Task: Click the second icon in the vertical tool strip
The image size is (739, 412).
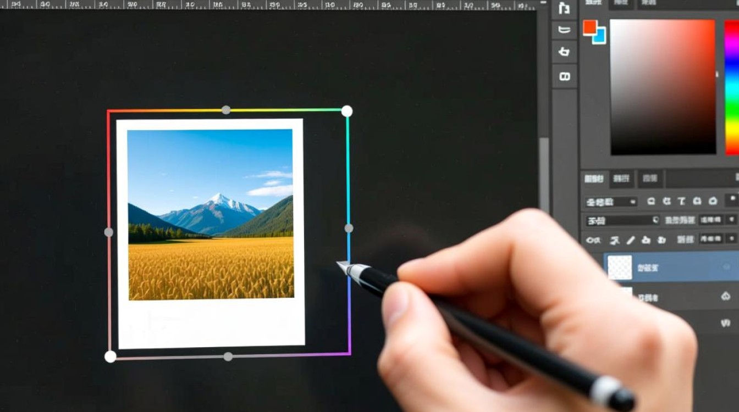Action: click(564, 30)
